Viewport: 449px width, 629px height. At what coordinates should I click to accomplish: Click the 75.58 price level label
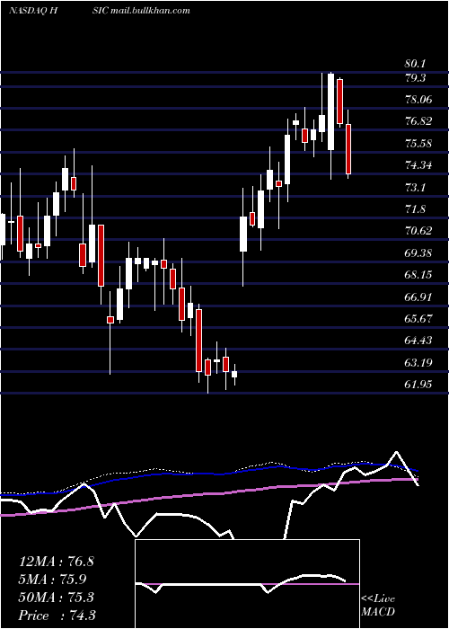(x=418, y=143)
